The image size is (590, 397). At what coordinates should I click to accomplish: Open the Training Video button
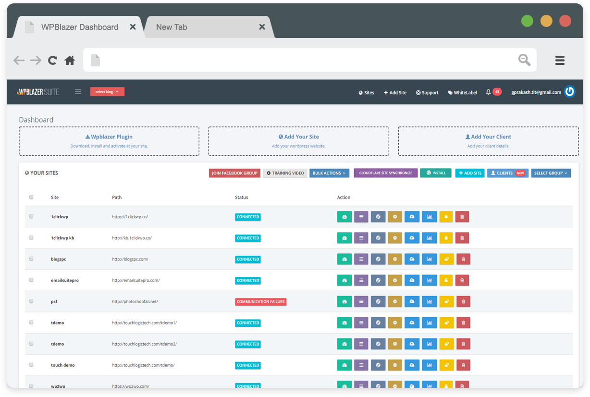(x=285, y=173)
